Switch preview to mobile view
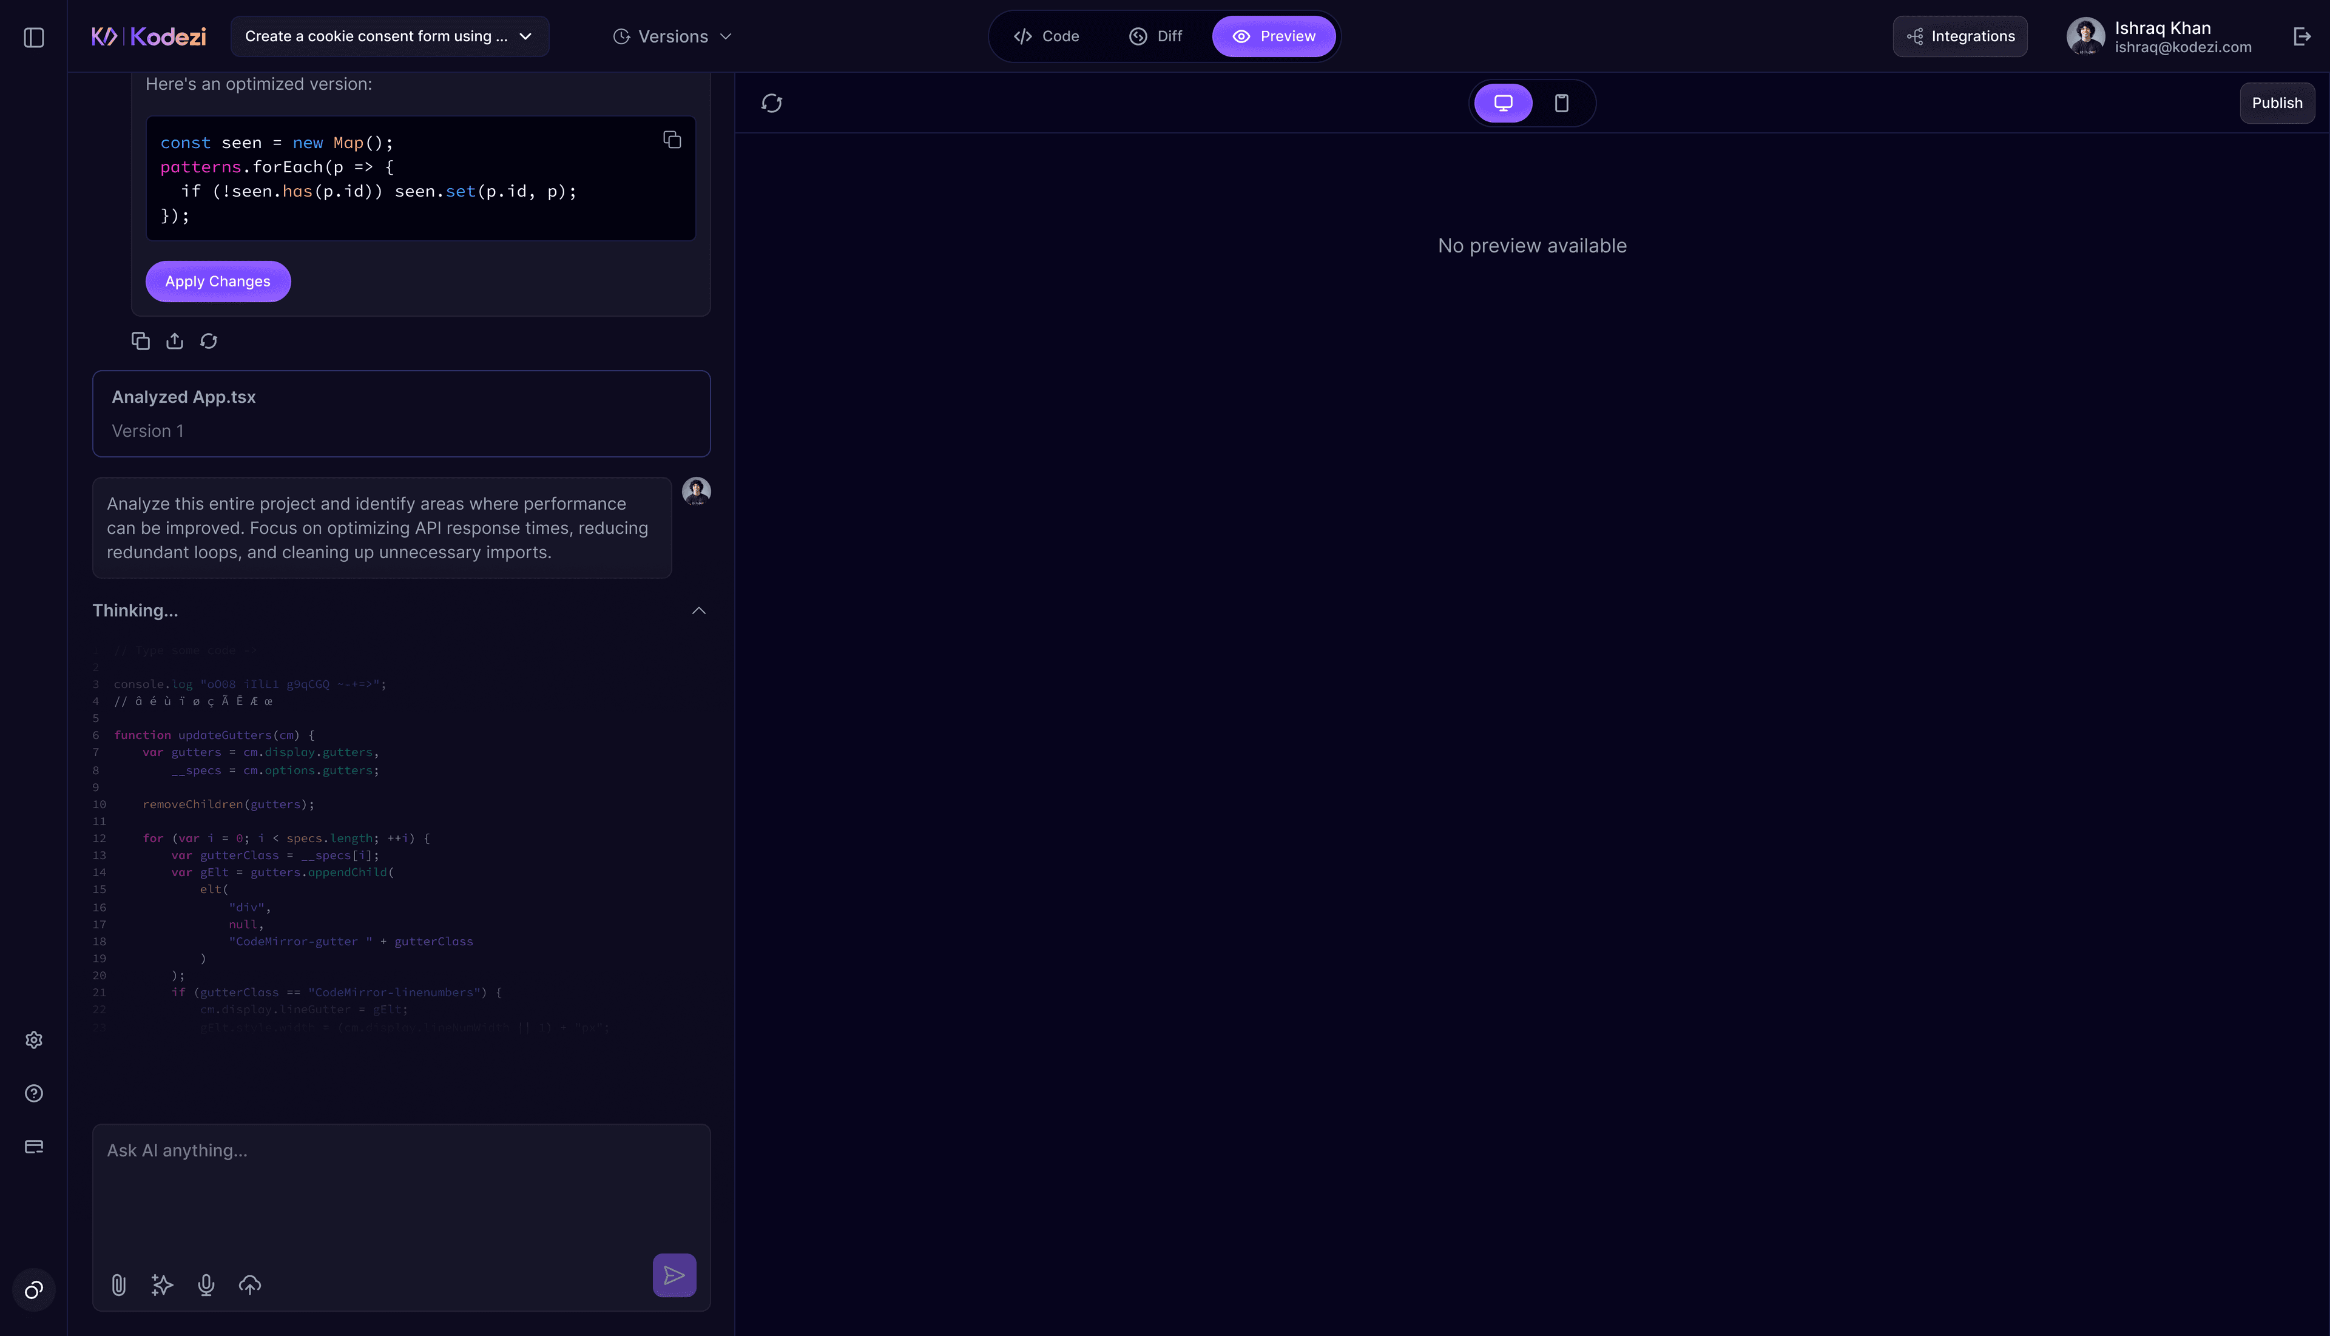 [1562, 103]
